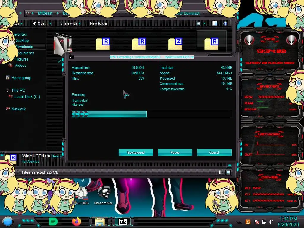Click the right Alienware head on widget
The image size is (304, 228).
[291, 40]
